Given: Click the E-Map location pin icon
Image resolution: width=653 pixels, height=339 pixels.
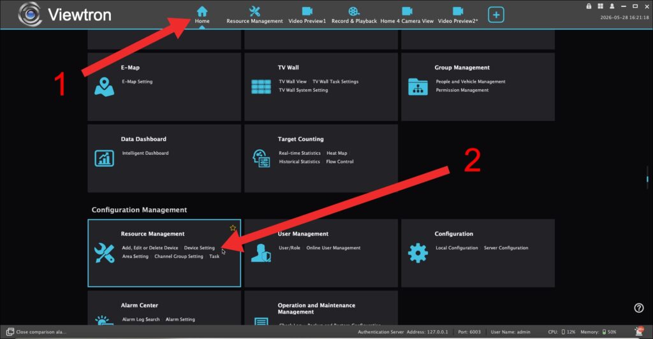Looking at the screenshot, I should (104, 87).
